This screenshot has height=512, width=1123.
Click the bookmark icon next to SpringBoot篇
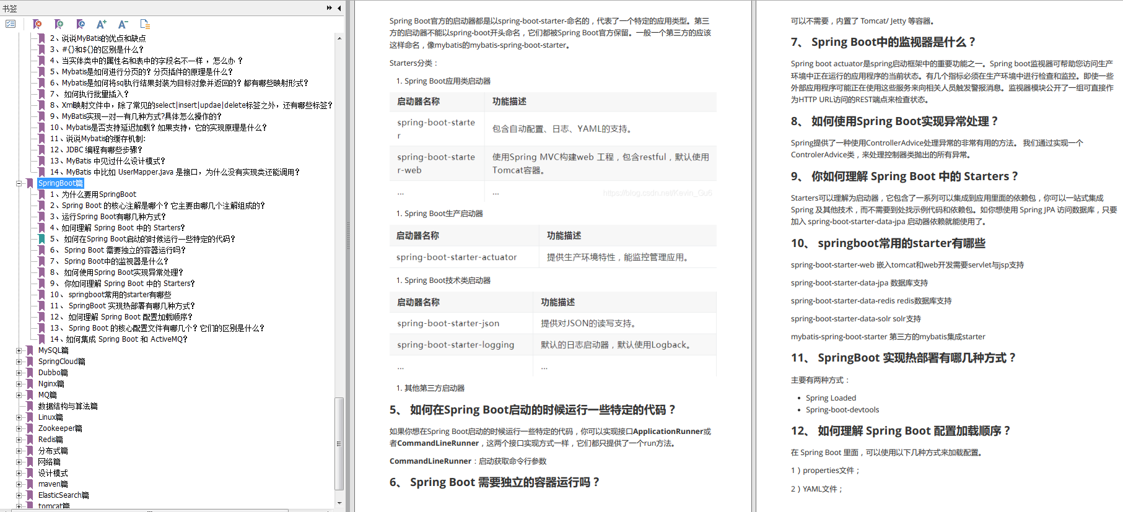click(30, 183)
